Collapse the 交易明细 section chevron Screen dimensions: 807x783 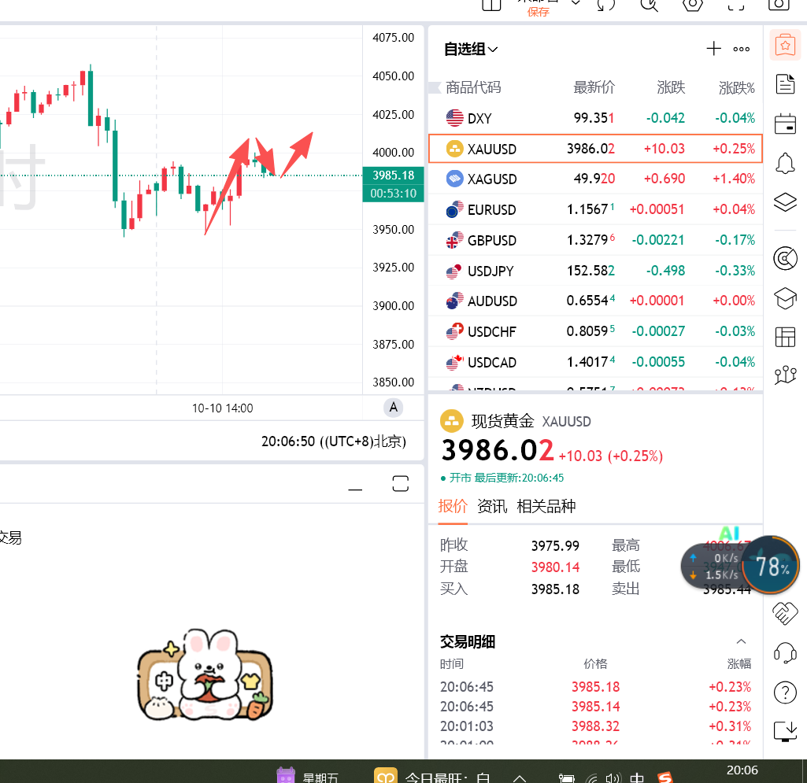point(741,641)
